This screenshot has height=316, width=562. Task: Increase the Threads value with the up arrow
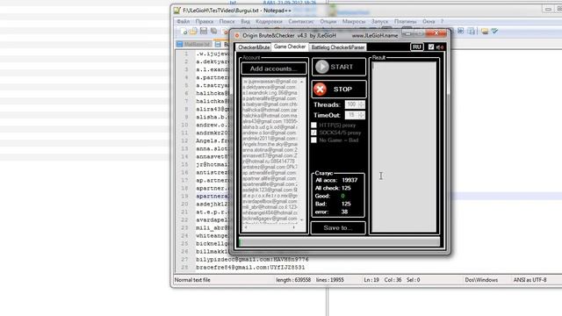(361, 103)
